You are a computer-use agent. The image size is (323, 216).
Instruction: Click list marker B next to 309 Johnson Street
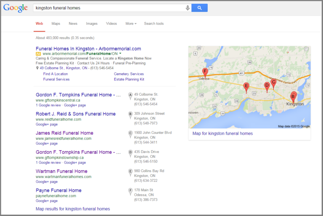click(x=130, y=115)
